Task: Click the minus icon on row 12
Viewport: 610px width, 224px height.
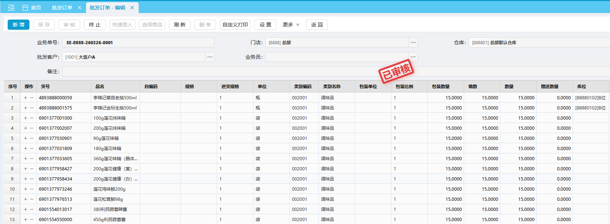Action: tap(32, 210)
